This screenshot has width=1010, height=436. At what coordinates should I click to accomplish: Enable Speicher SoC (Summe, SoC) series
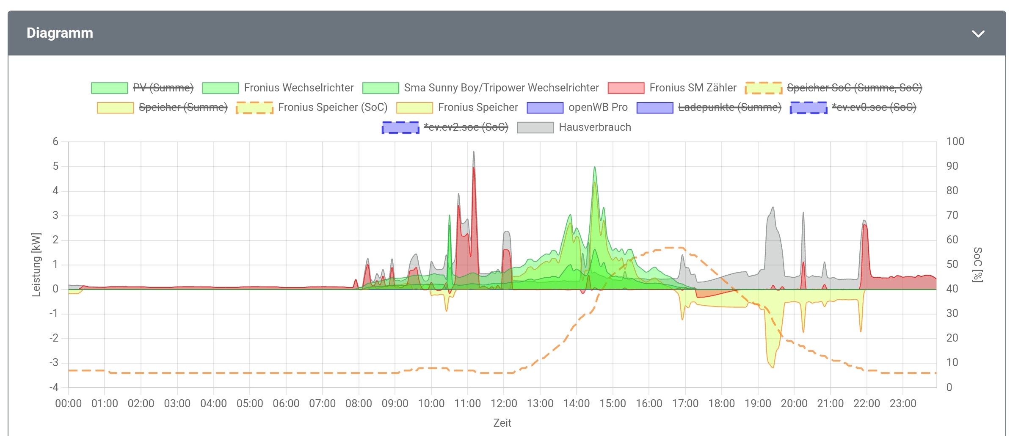click(854, 88)
